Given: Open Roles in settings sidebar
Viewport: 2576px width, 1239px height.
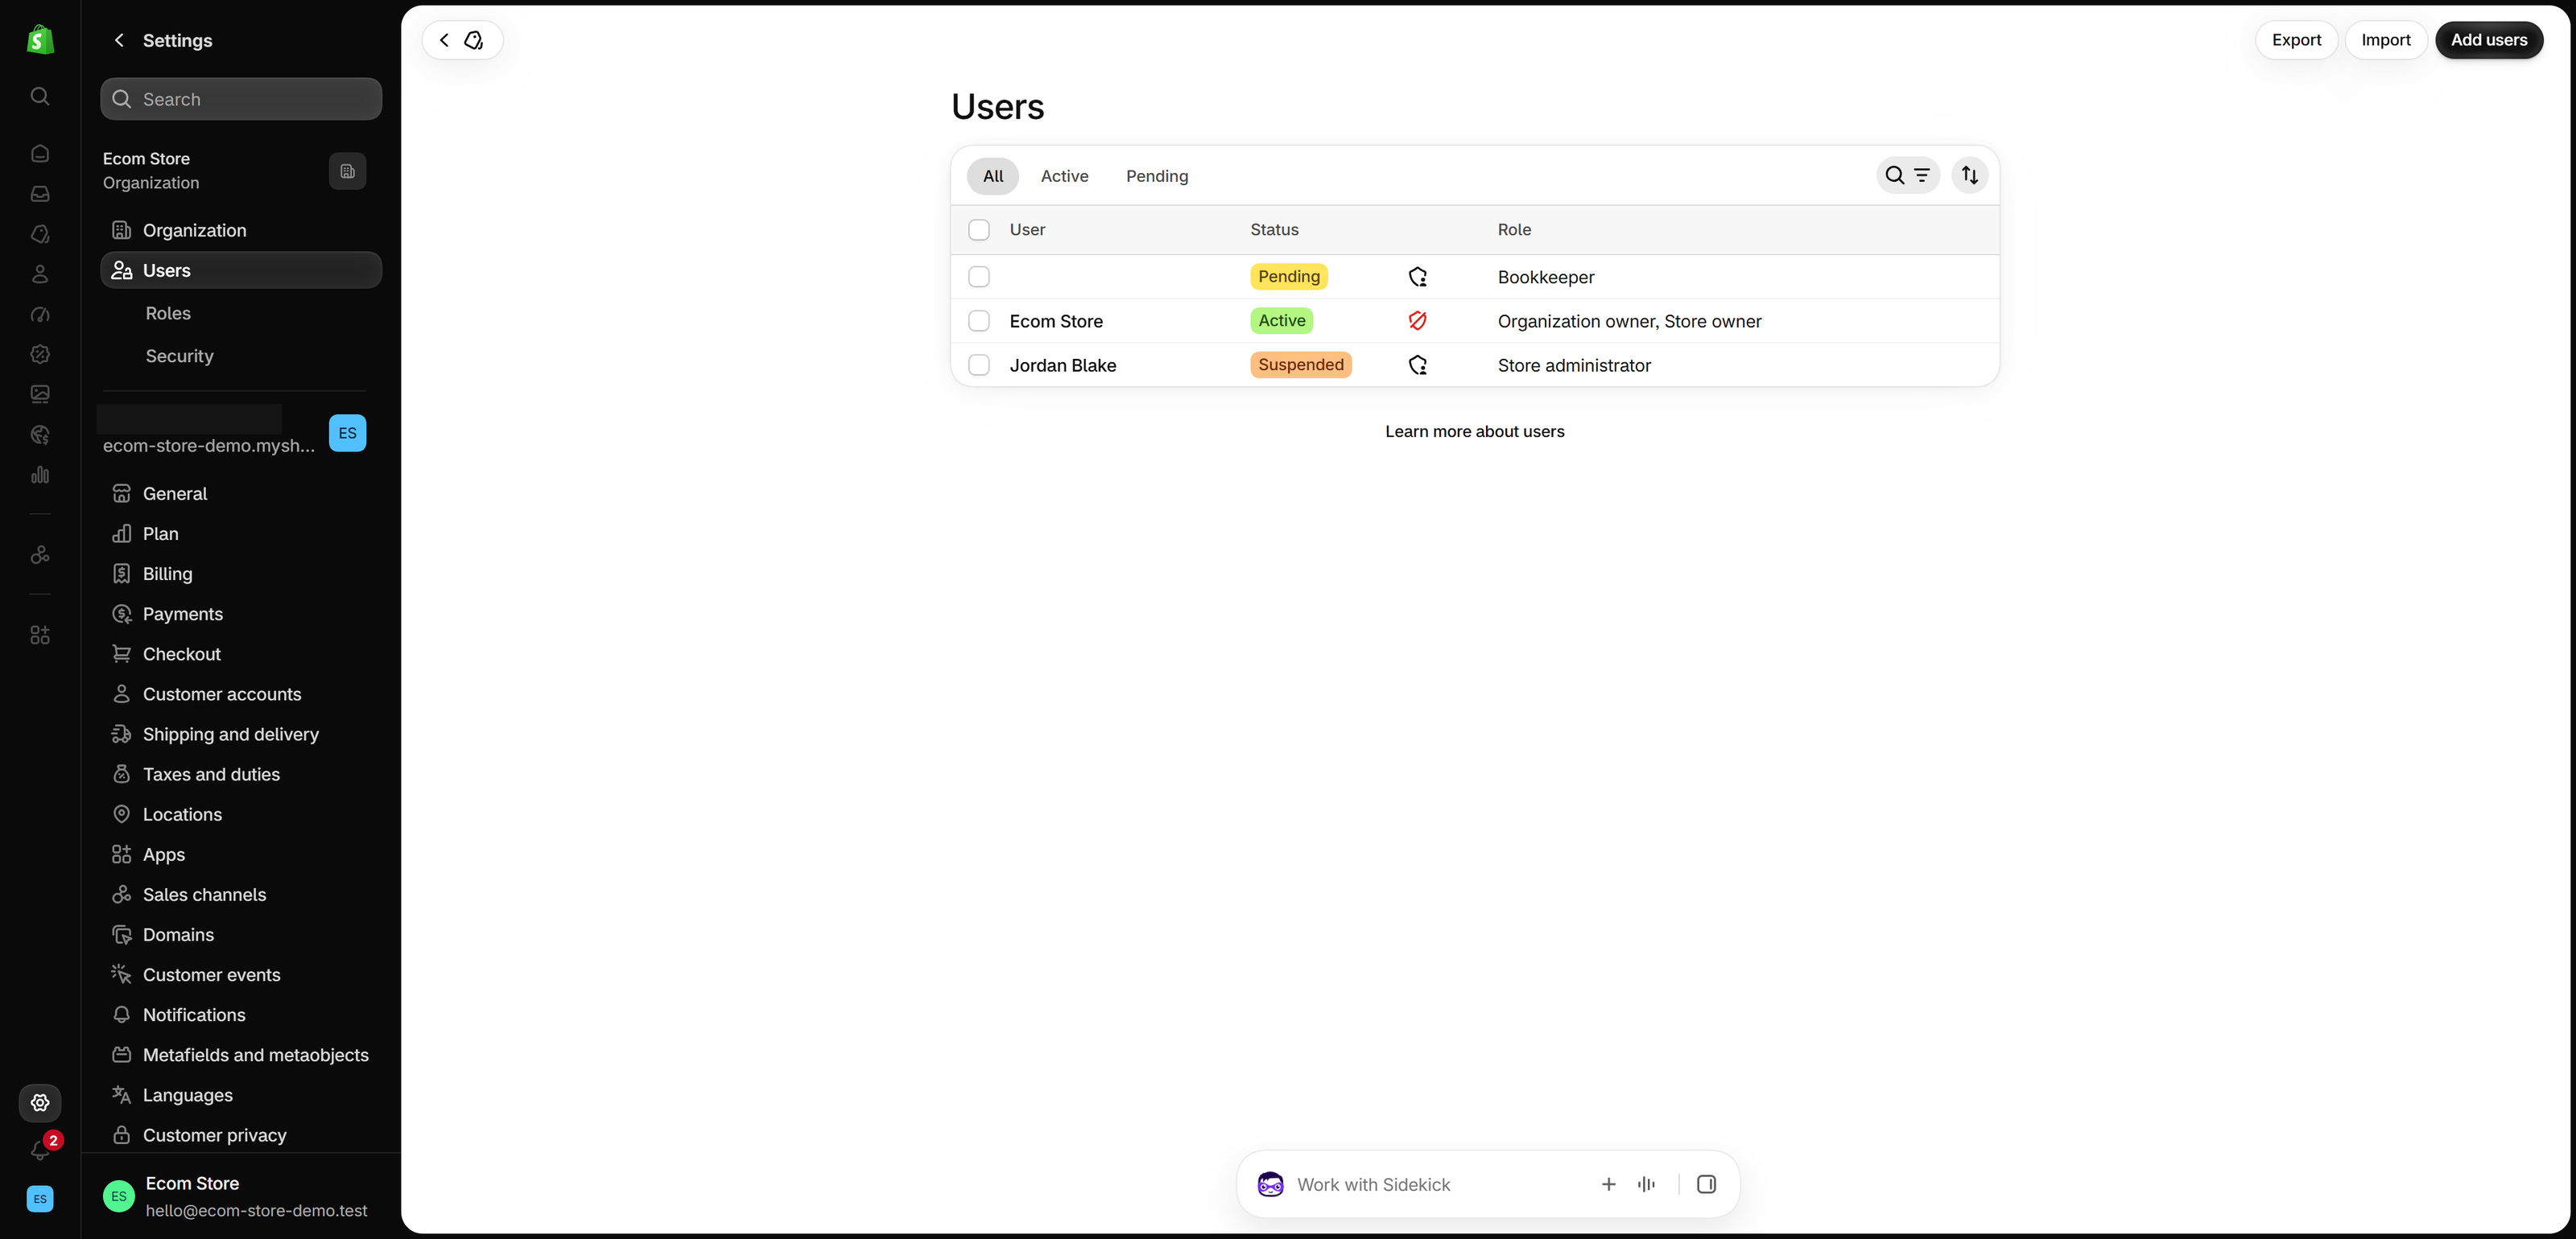Looking at the screenshot, I should click(x=168, y=313).
